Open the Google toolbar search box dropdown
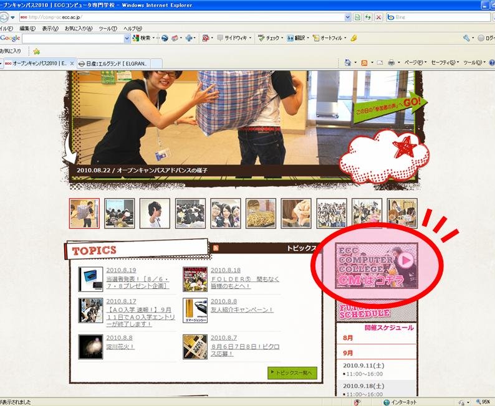 tap(127, 38)
